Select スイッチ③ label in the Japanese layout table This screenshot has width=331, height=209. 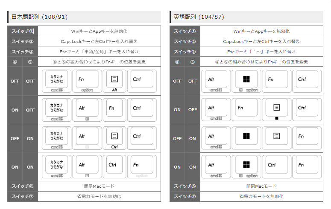22,52
